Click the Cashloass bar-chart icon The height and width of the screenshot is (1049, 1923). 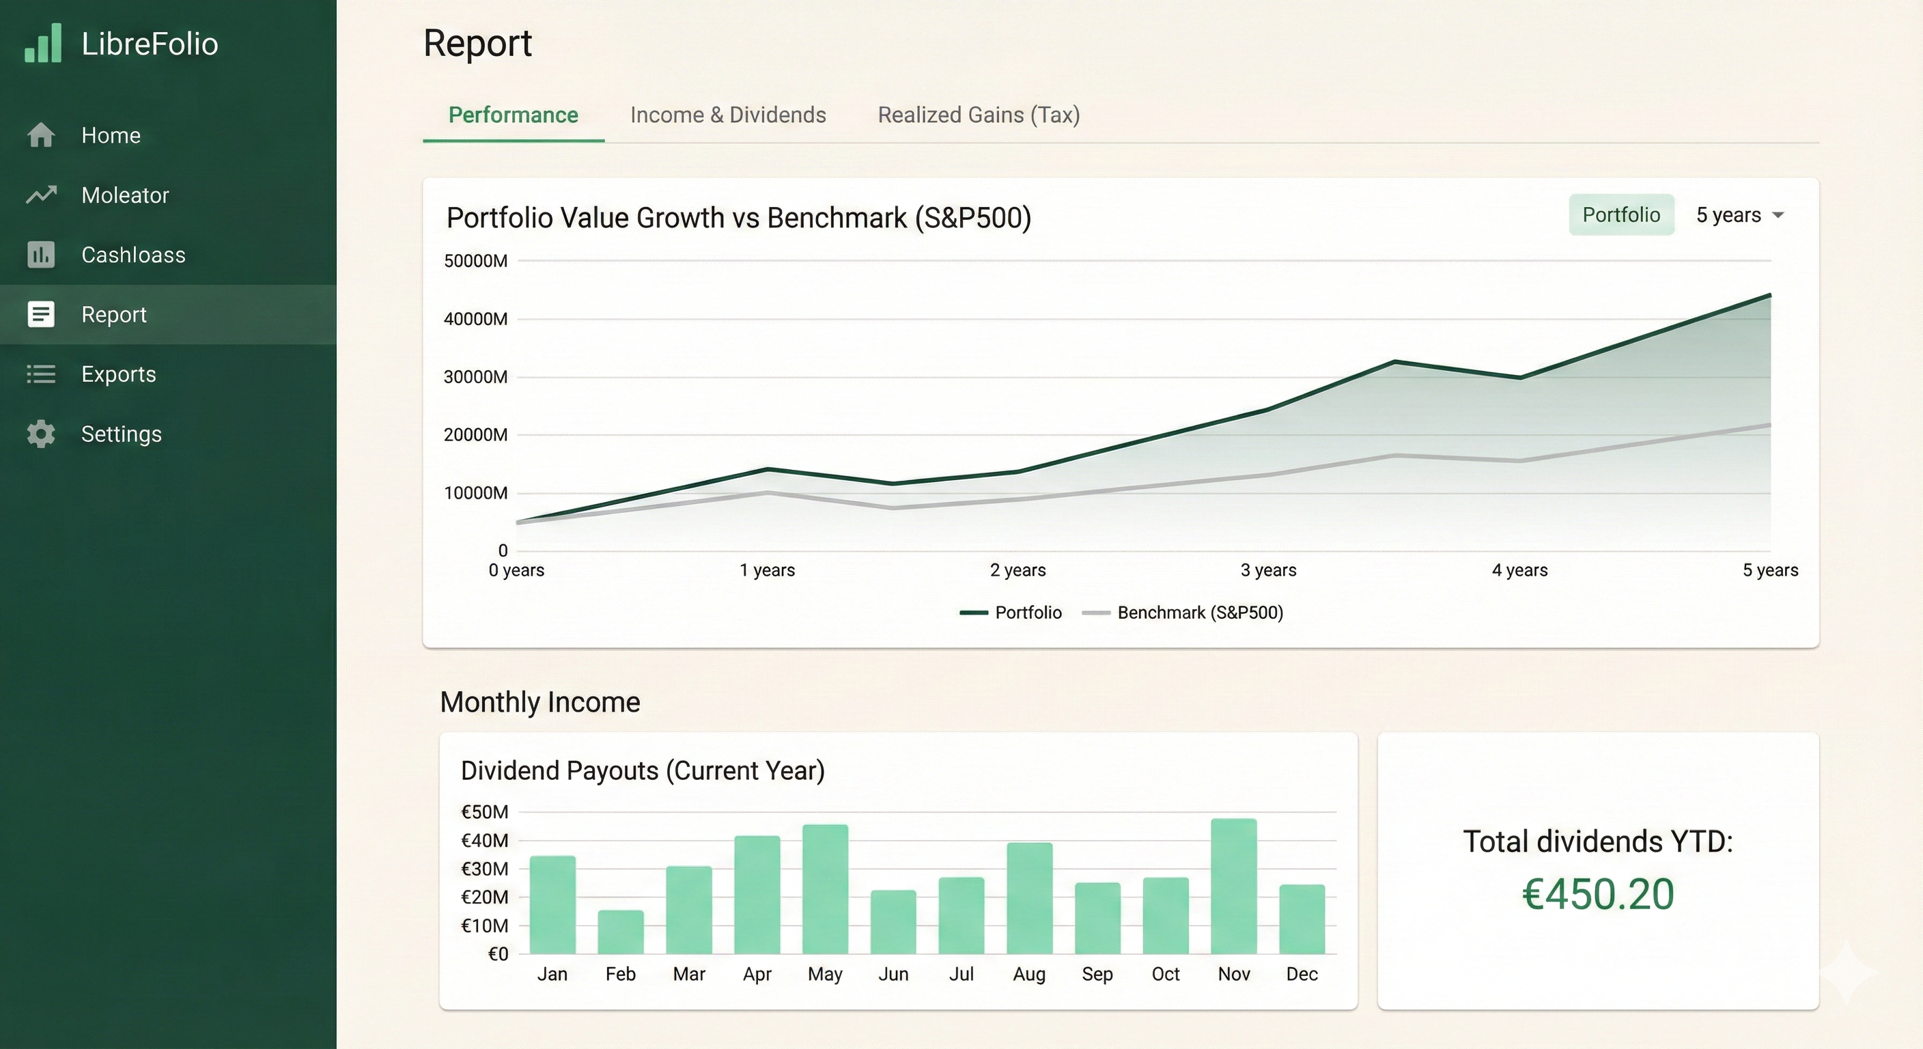pos(40,255)
